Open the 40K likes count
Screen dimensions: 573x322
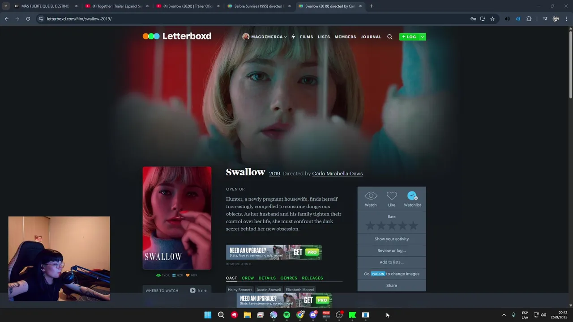(x=192, y=275)
